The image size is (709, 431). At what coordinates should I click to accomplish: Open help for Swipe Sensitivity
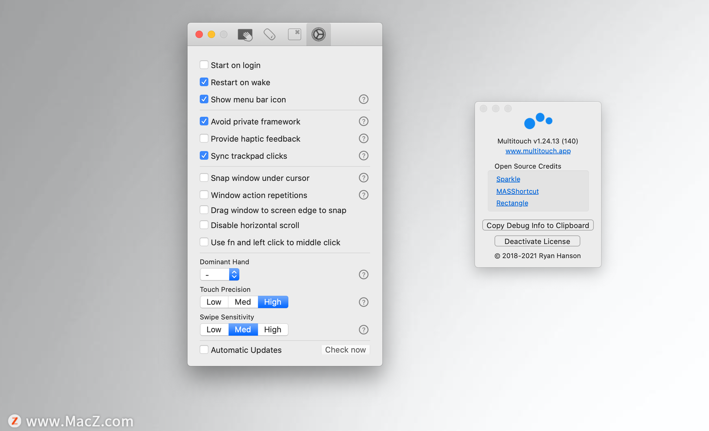pos(364,329)
